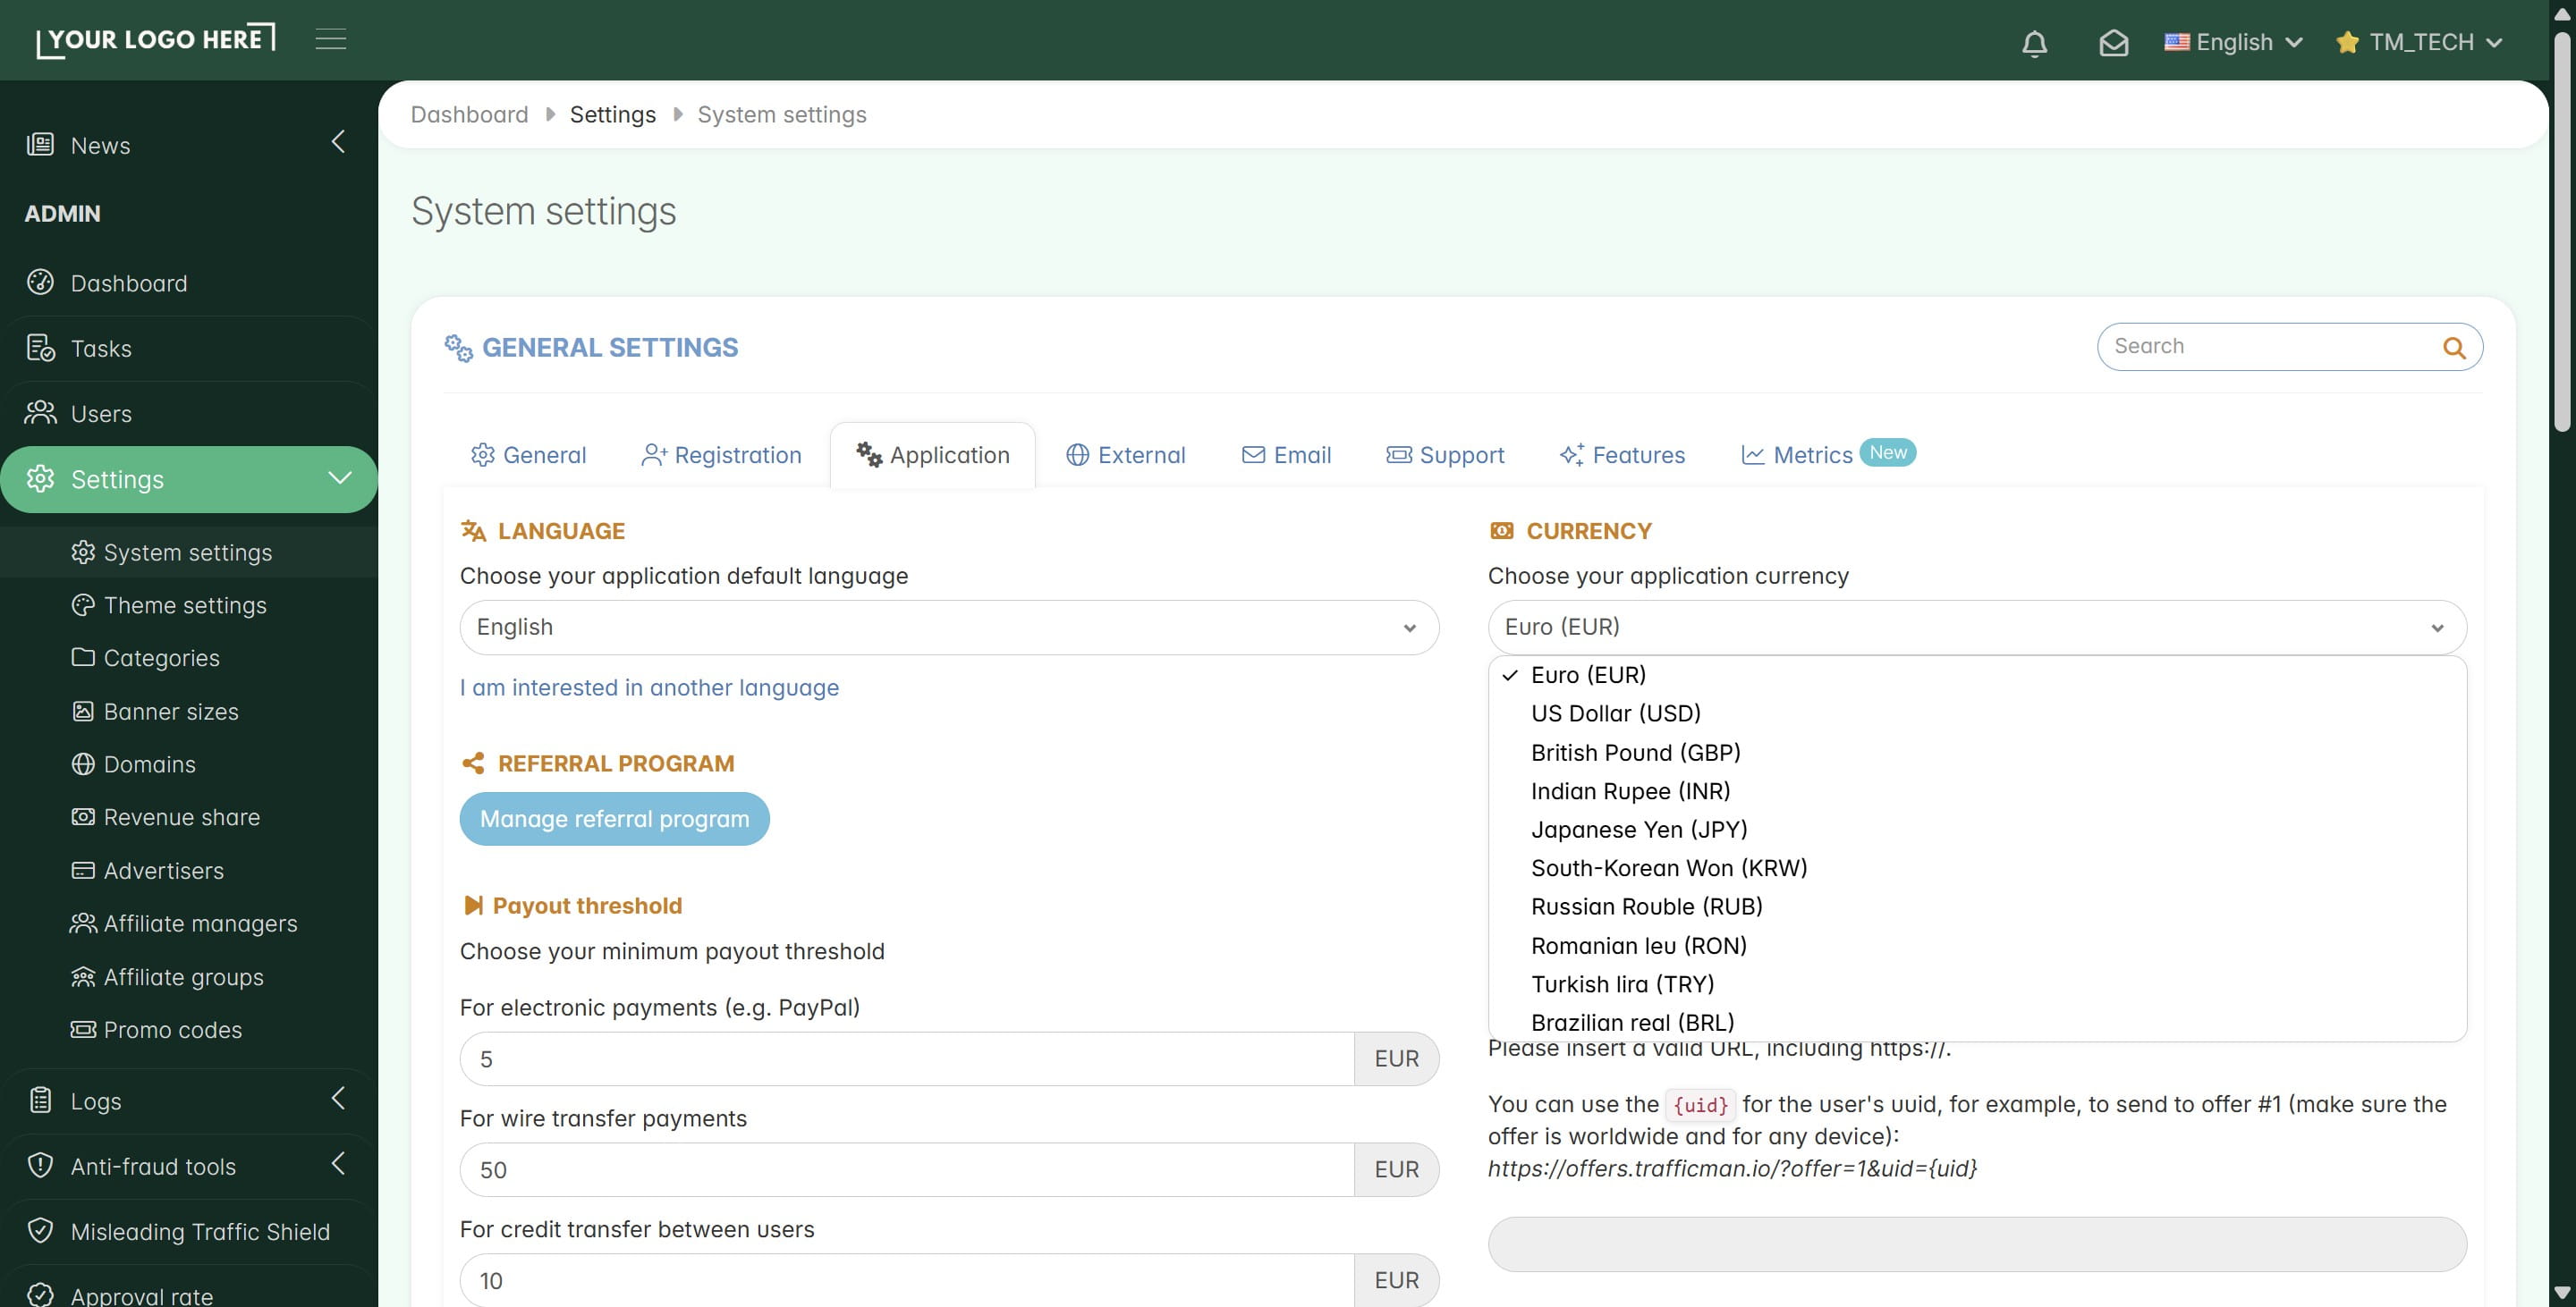2576x1307 pixels.
Task: Click the Advertisers card icon
Action: 83,869
